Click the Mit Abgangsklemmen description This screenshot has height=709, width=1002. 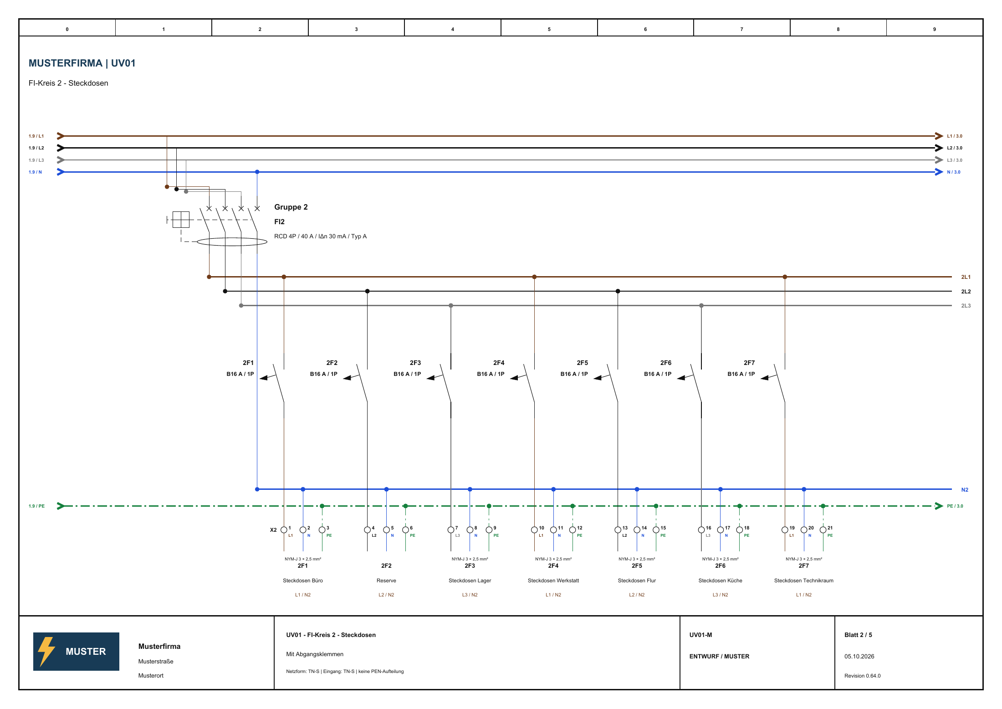[x=315, y=654]
